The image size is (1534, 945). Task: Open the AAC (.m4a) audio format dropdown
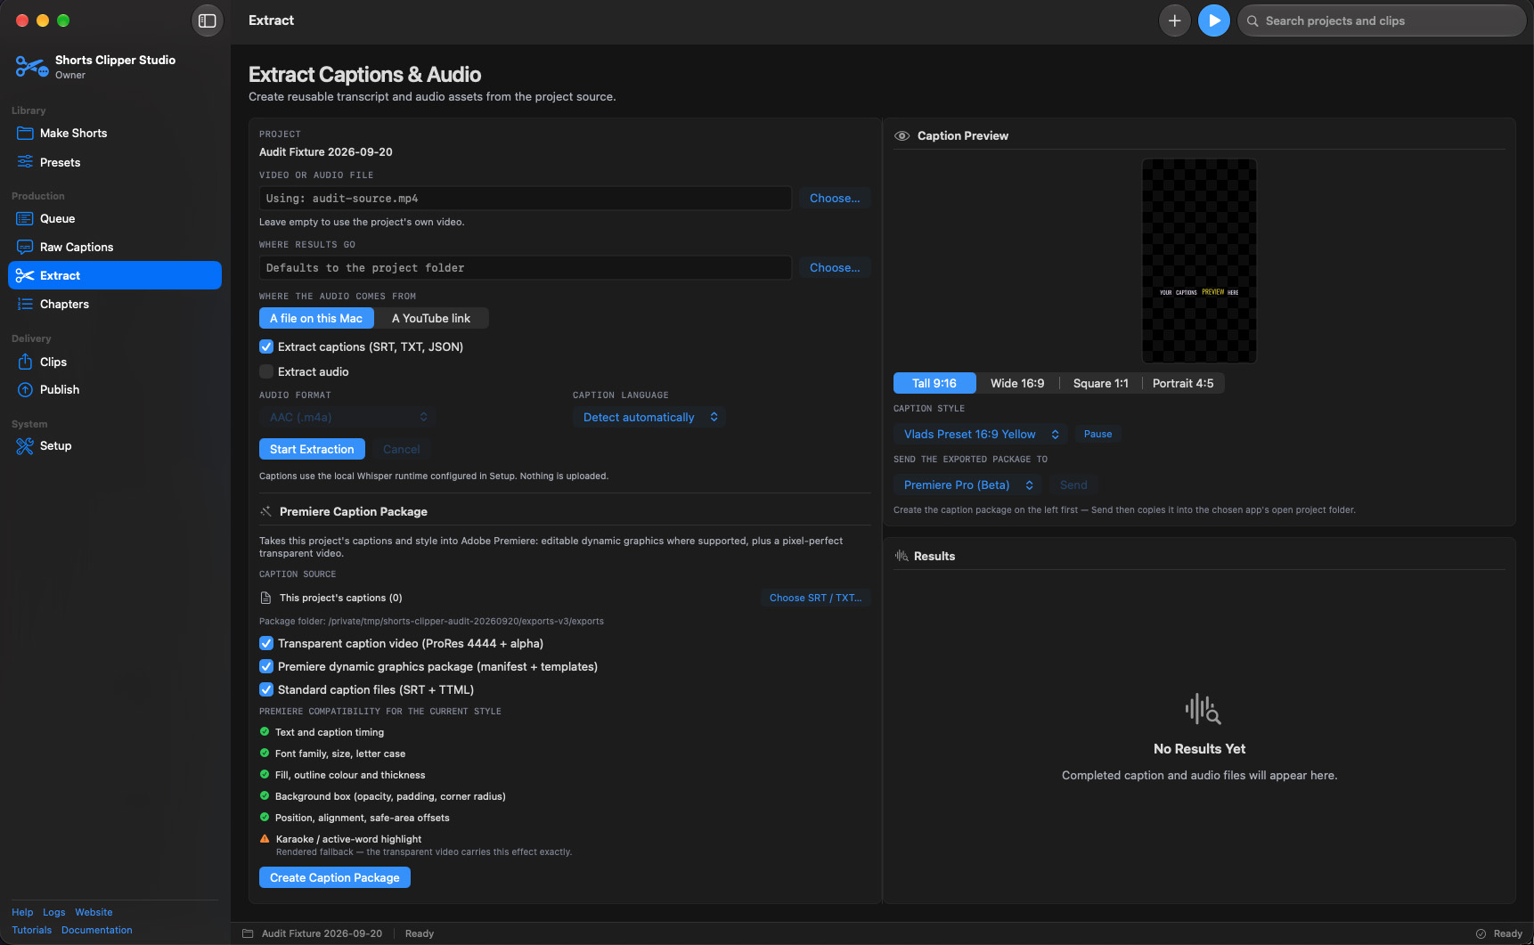coord(347,417)
